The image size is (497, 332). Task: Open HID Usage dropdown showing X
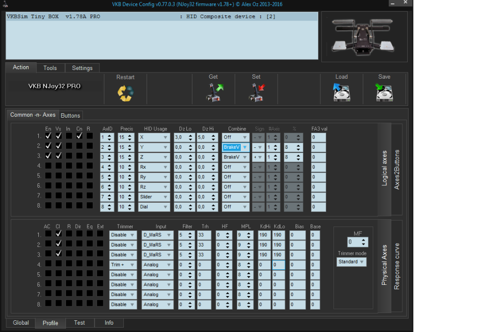click(x=154, y=138)
